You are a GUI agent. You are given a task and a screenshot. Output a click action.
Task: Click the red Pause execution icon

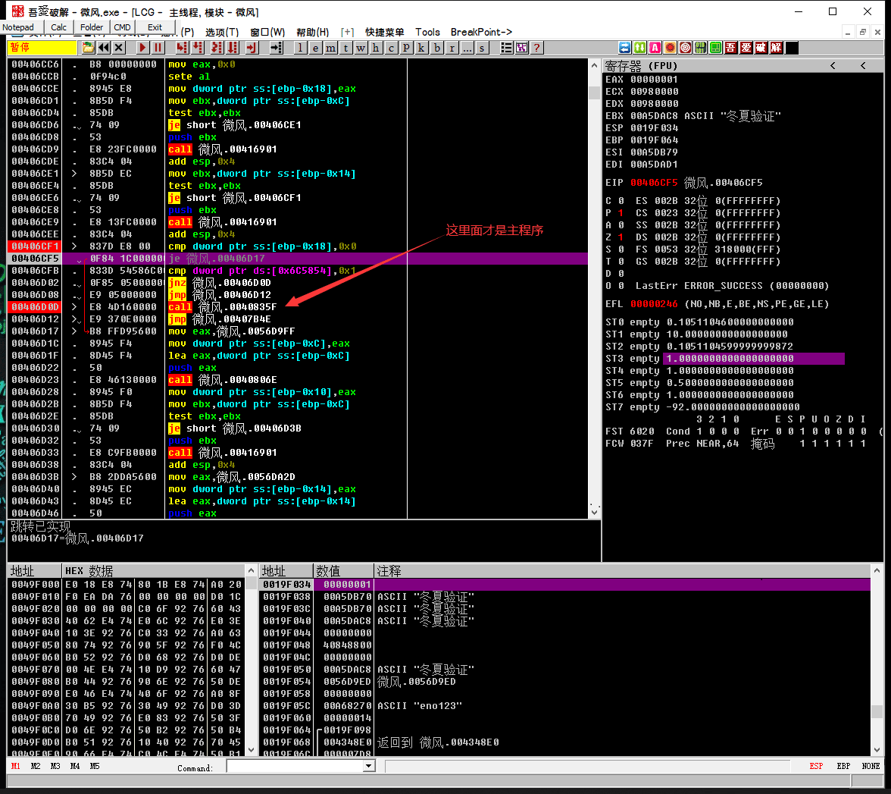pyautogui.click(x=158, y=48)
